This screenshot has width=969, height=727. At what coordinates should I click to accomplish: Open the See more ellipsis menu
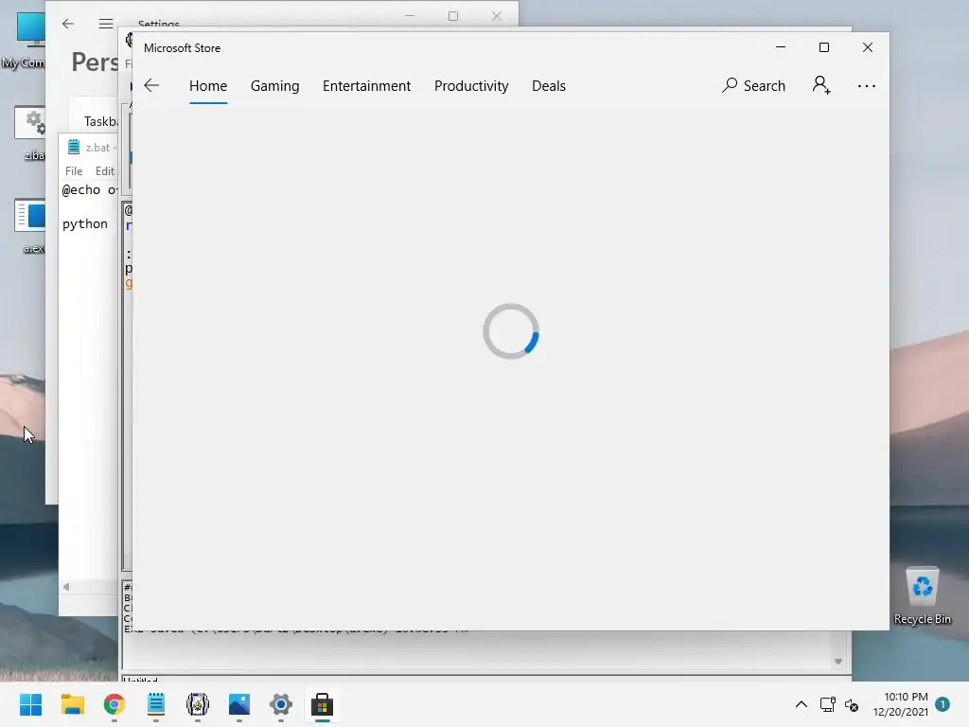867,86
